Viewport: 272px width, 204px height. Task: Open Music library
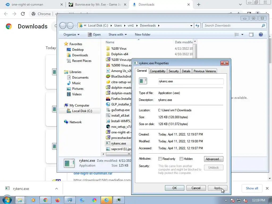(76, 83)
